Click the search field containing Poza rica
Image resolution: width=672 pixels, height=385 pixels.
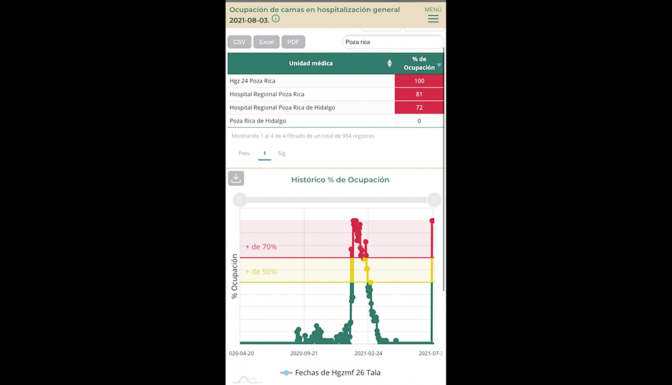[x=392, y=42]
